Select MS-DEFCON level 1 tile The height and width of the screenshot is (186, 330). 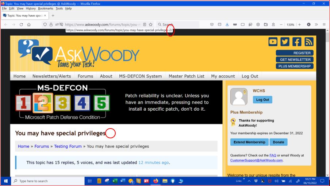point(23,103)
